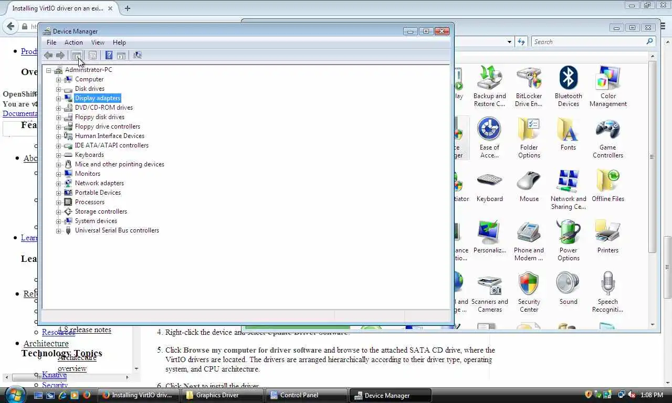The image size is (672, 403).
Task: Click the Properties toolbar icon in Device Manager
Action: click(92, 55)
